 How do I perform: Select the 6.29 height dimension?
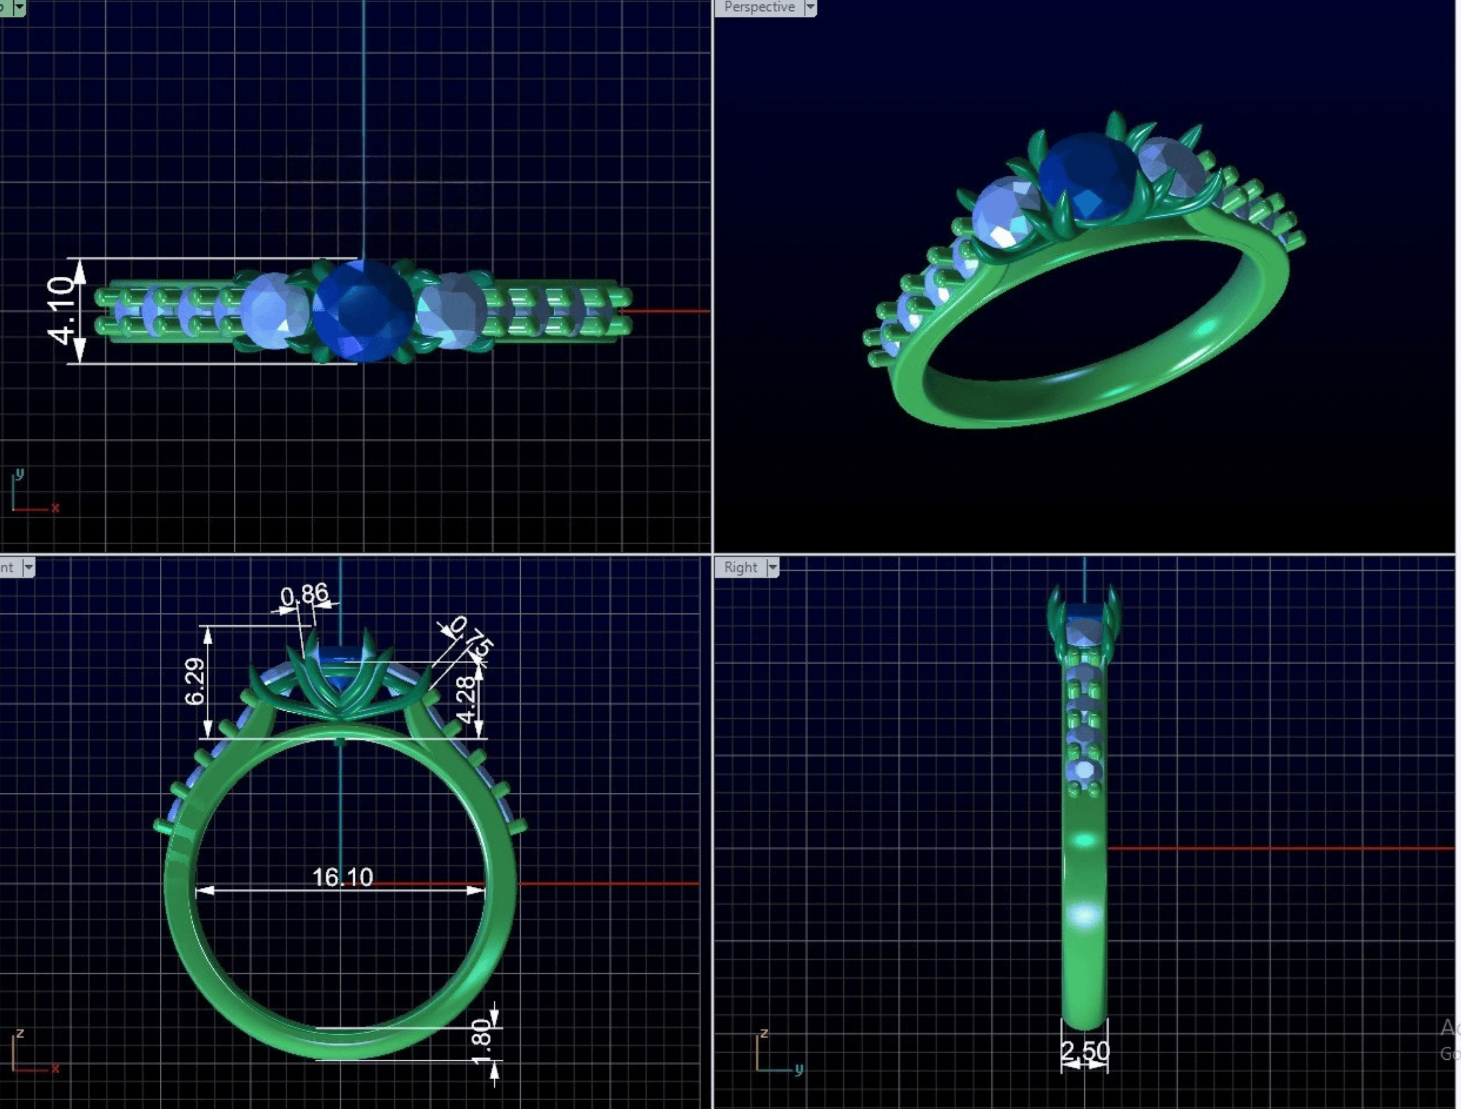coord(195,681)
